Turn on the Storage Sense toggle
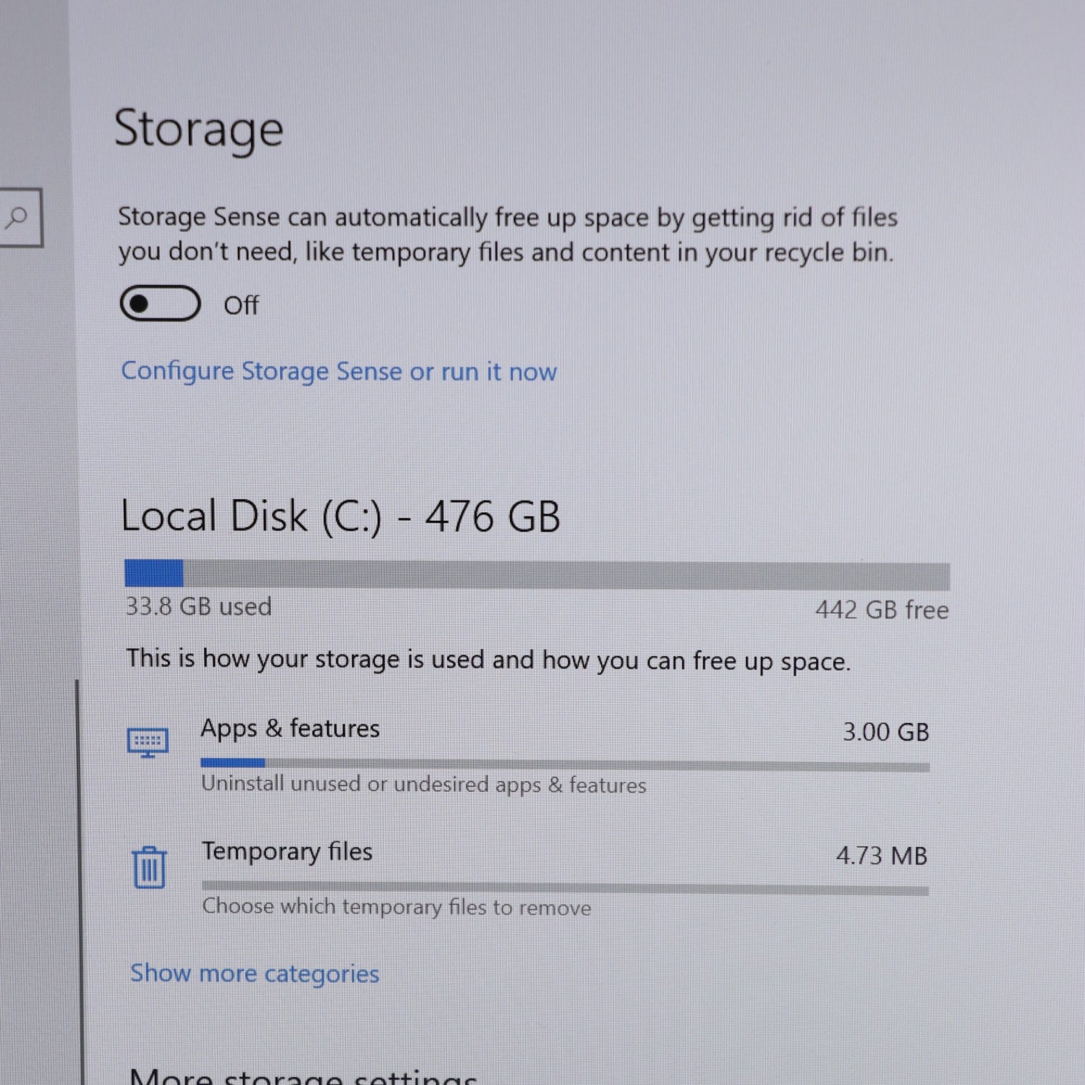1085x1085 pixels. [x=160, y=304]
